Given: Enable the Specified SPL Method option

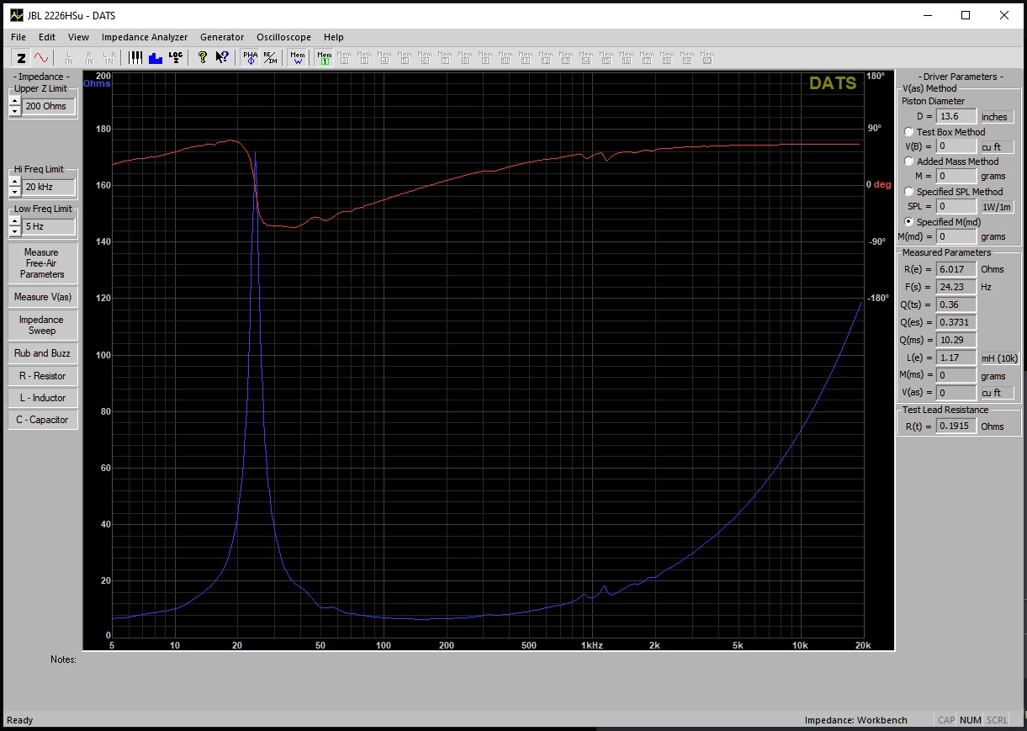Looking at the screenshot, I should [x=909, y=192].
